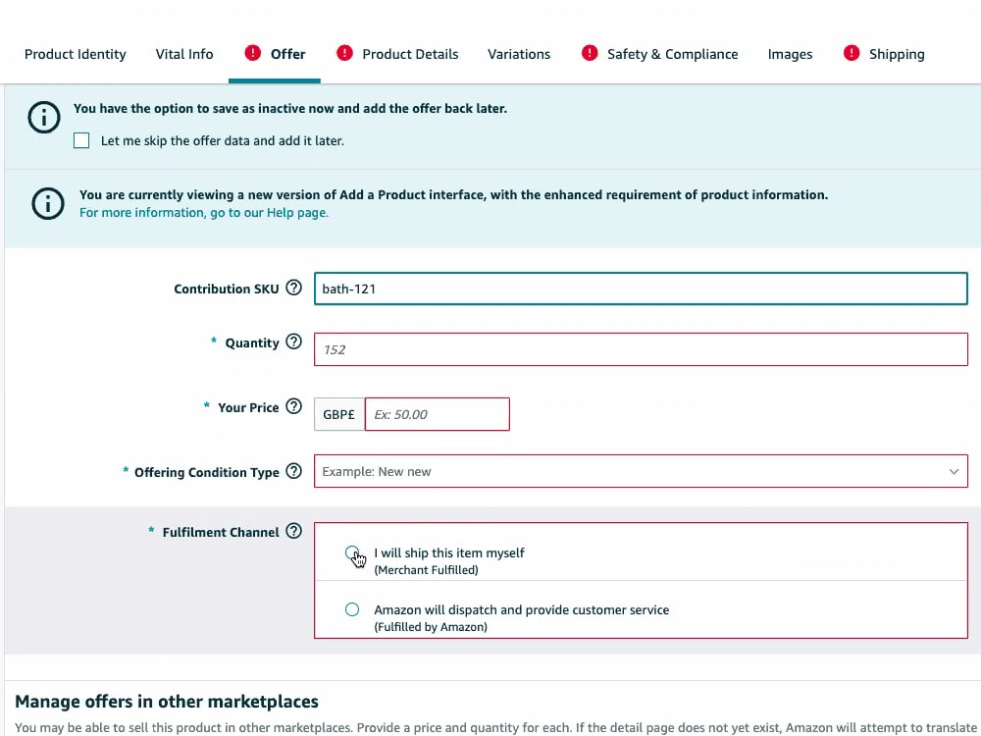Choose the Fulfilled by Amazon option

(352, 609)
